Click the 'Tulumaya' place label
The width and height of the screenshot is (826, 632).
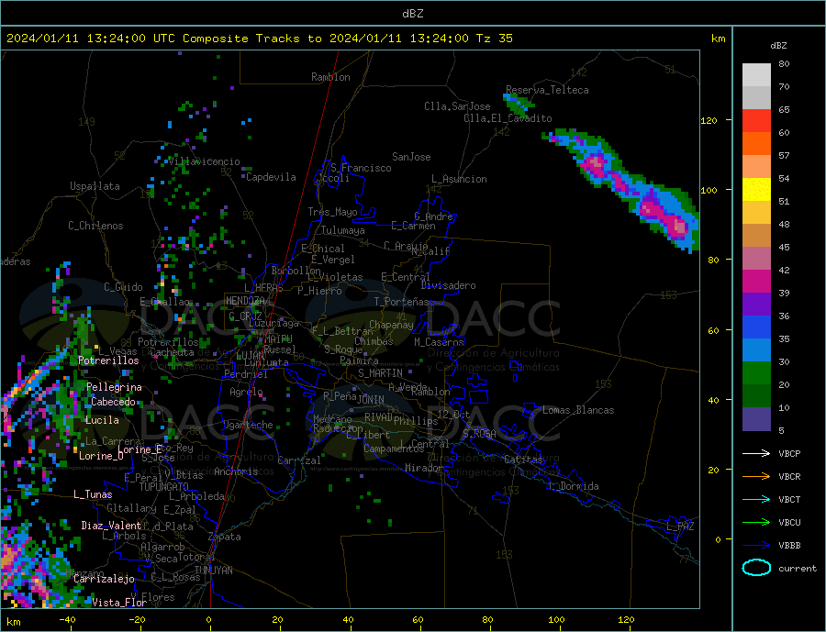(343, 230)
